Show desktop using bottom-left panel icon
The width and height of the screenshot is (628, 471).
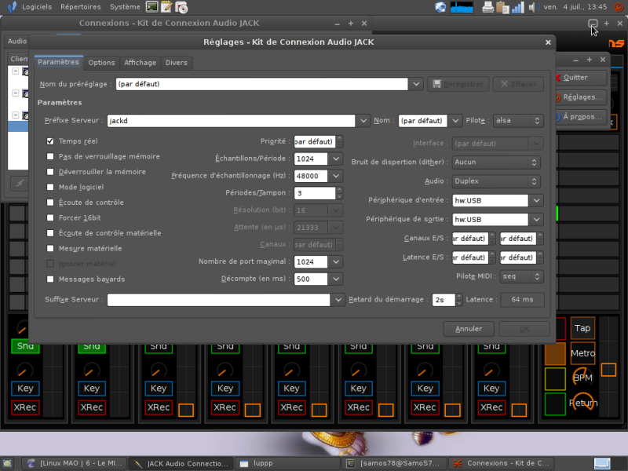tap(8, 463)
